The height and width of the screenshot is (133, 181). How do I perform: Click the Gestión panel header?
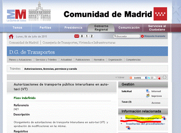click(x=143, y=85)
